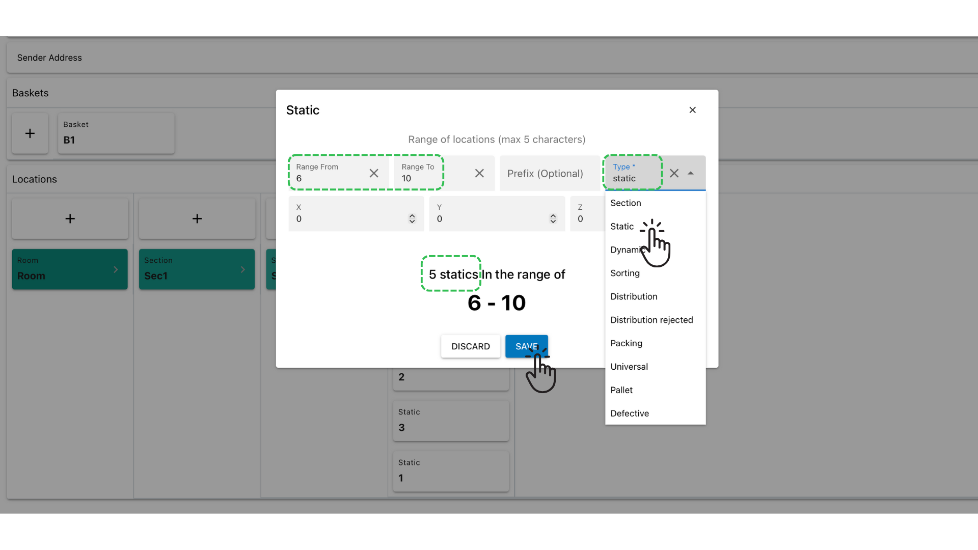Choose Pallet as the location type

(621, 390)
